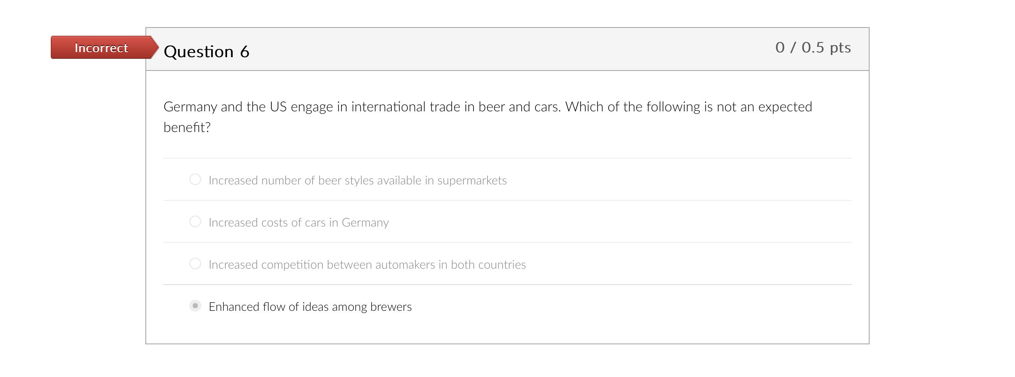Click the word 'supermarkets' in first answer
The height and width of the screenshot is (377, 1015).
click(472, 180)
